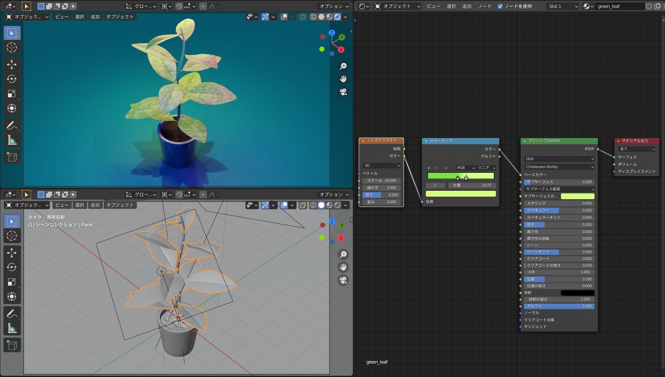Viewport: 665px width, 377px height.
Task: Open browse material icon beside green_leaf
Action: 588,6
